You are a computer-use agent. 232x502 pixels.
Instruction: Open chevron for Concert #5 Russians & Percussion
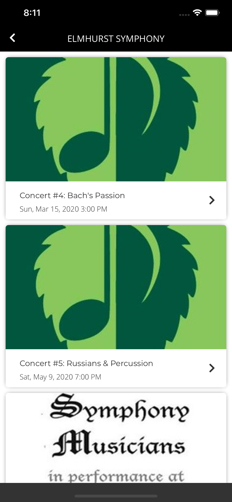tap(212, 368)
